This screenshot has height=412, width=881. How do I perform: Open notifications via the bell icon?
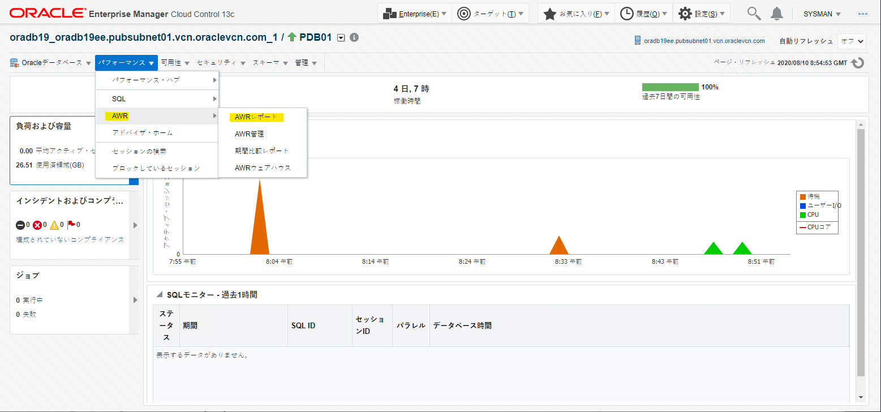[x=776, y=12]
